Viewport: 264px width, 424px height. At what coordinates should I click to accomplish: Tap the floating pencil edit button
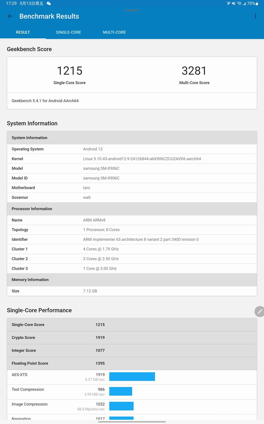tap(260, 312)
